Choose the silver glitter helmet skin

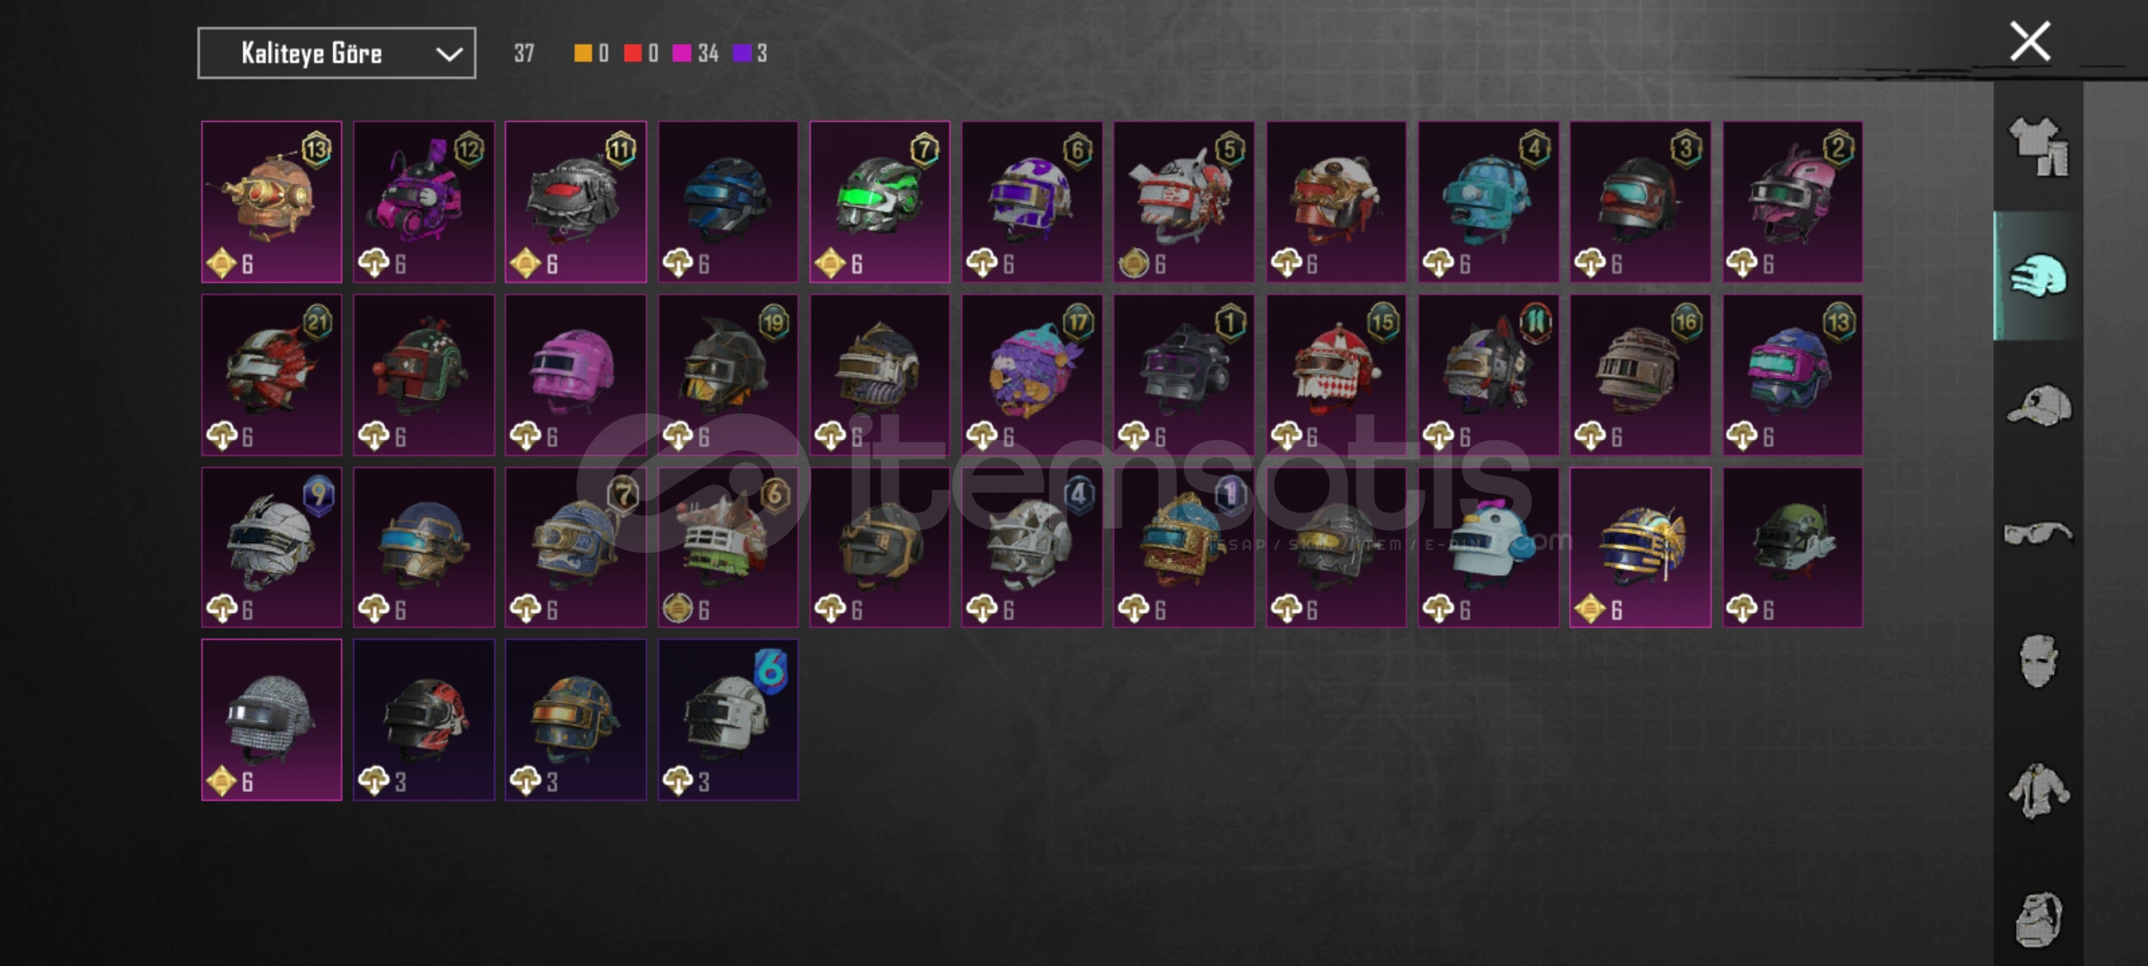click(271, 720)
